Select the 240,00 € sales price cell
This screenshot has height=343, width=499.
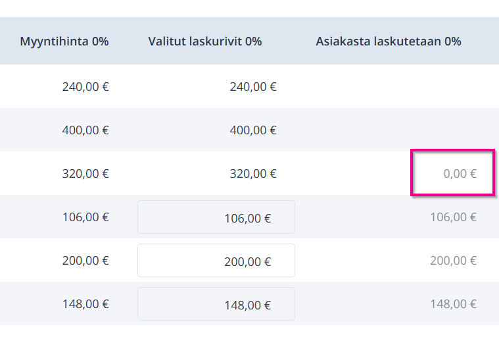tap(85, 87)
